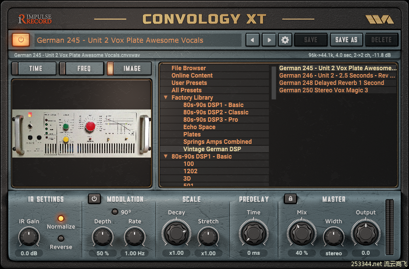
Task: Click the Stretch x1.00 value field
Action: 208,253
